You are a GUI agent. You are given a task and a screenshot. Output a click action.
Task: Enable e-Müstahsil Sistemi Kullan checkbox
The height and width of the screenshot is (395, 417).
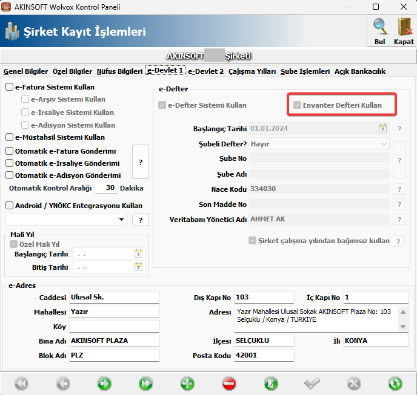tap(9, 137)
